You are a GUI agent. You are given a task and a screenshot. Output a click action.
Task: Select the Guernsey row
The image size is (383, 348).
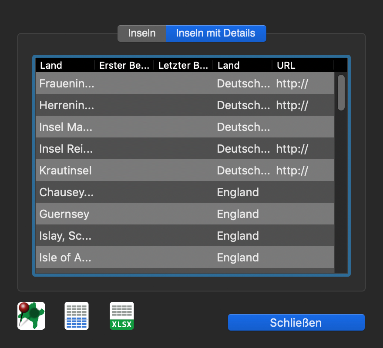(x=185, y=214)
